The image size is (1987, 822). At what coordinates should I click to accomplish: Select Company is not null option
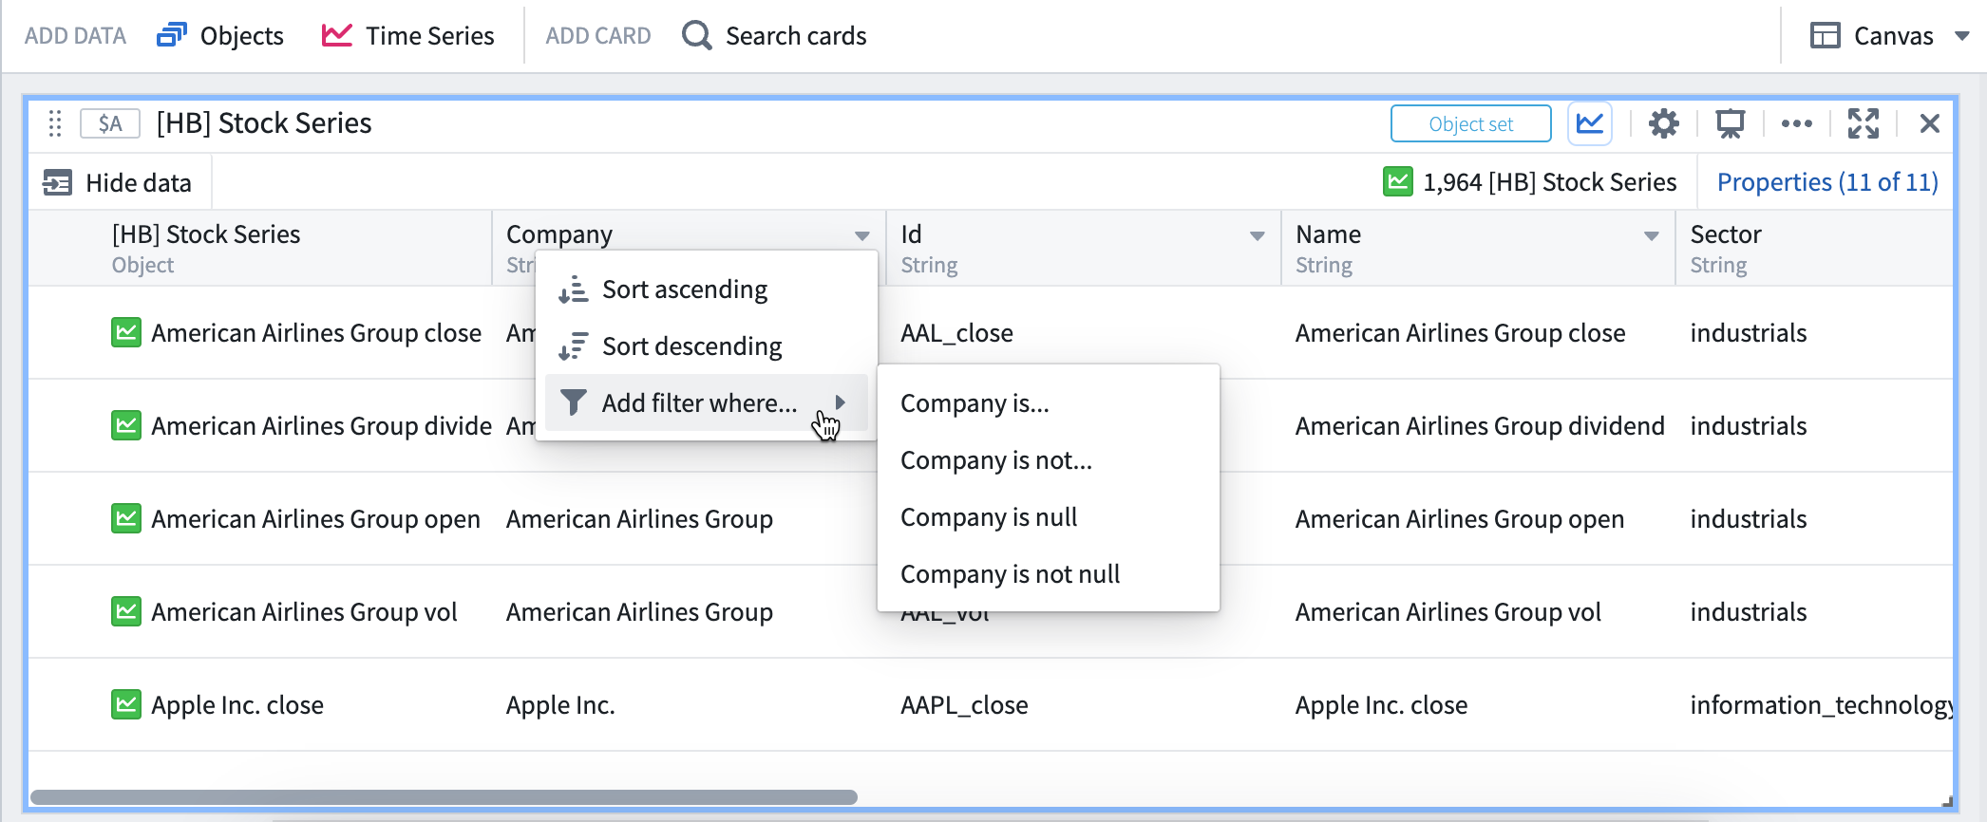[1049, 574]
